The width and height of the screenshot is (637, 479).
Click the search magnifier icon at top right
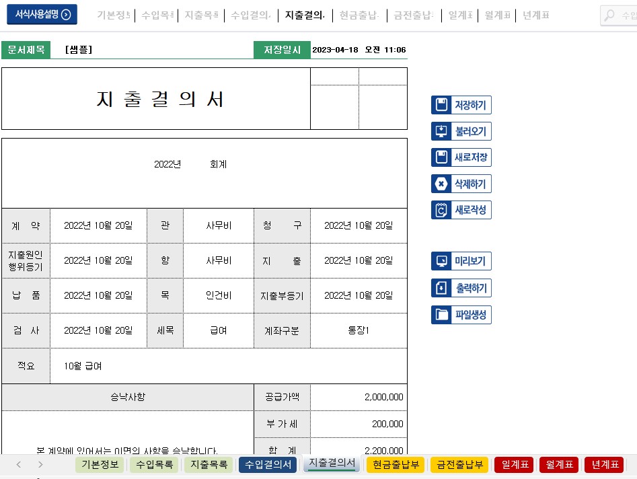click(609, 15)
